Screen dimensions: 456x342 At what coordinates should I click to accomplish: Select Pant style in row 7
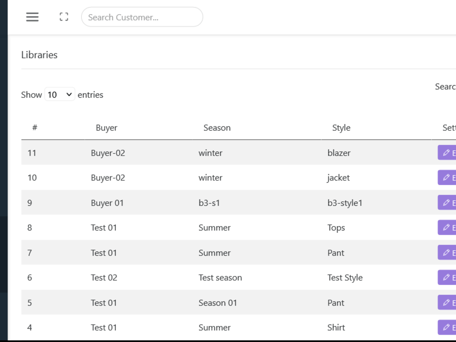[336, 253]
